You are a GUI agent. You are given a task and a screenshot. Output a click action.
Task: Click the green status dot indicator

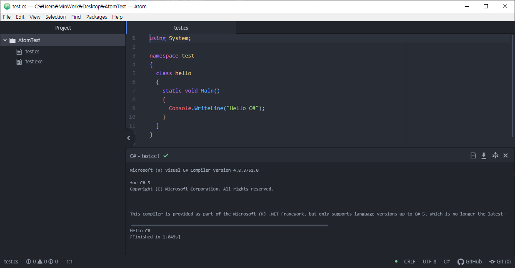tap(396, 262)
